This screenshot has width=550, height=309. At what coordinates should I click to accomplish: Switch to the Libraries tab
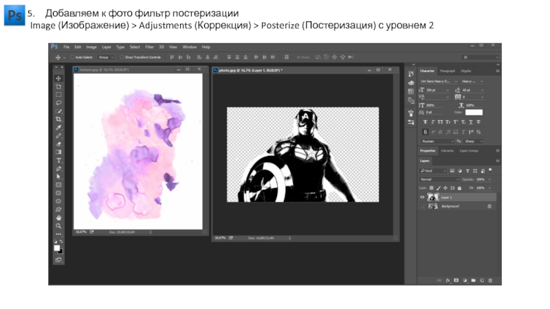tap(447, 150)
